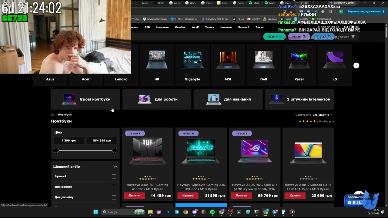Screen dimensions: 388x218
Task: Click the minimum price field 7 399 грн
Action: pos(69,140)
